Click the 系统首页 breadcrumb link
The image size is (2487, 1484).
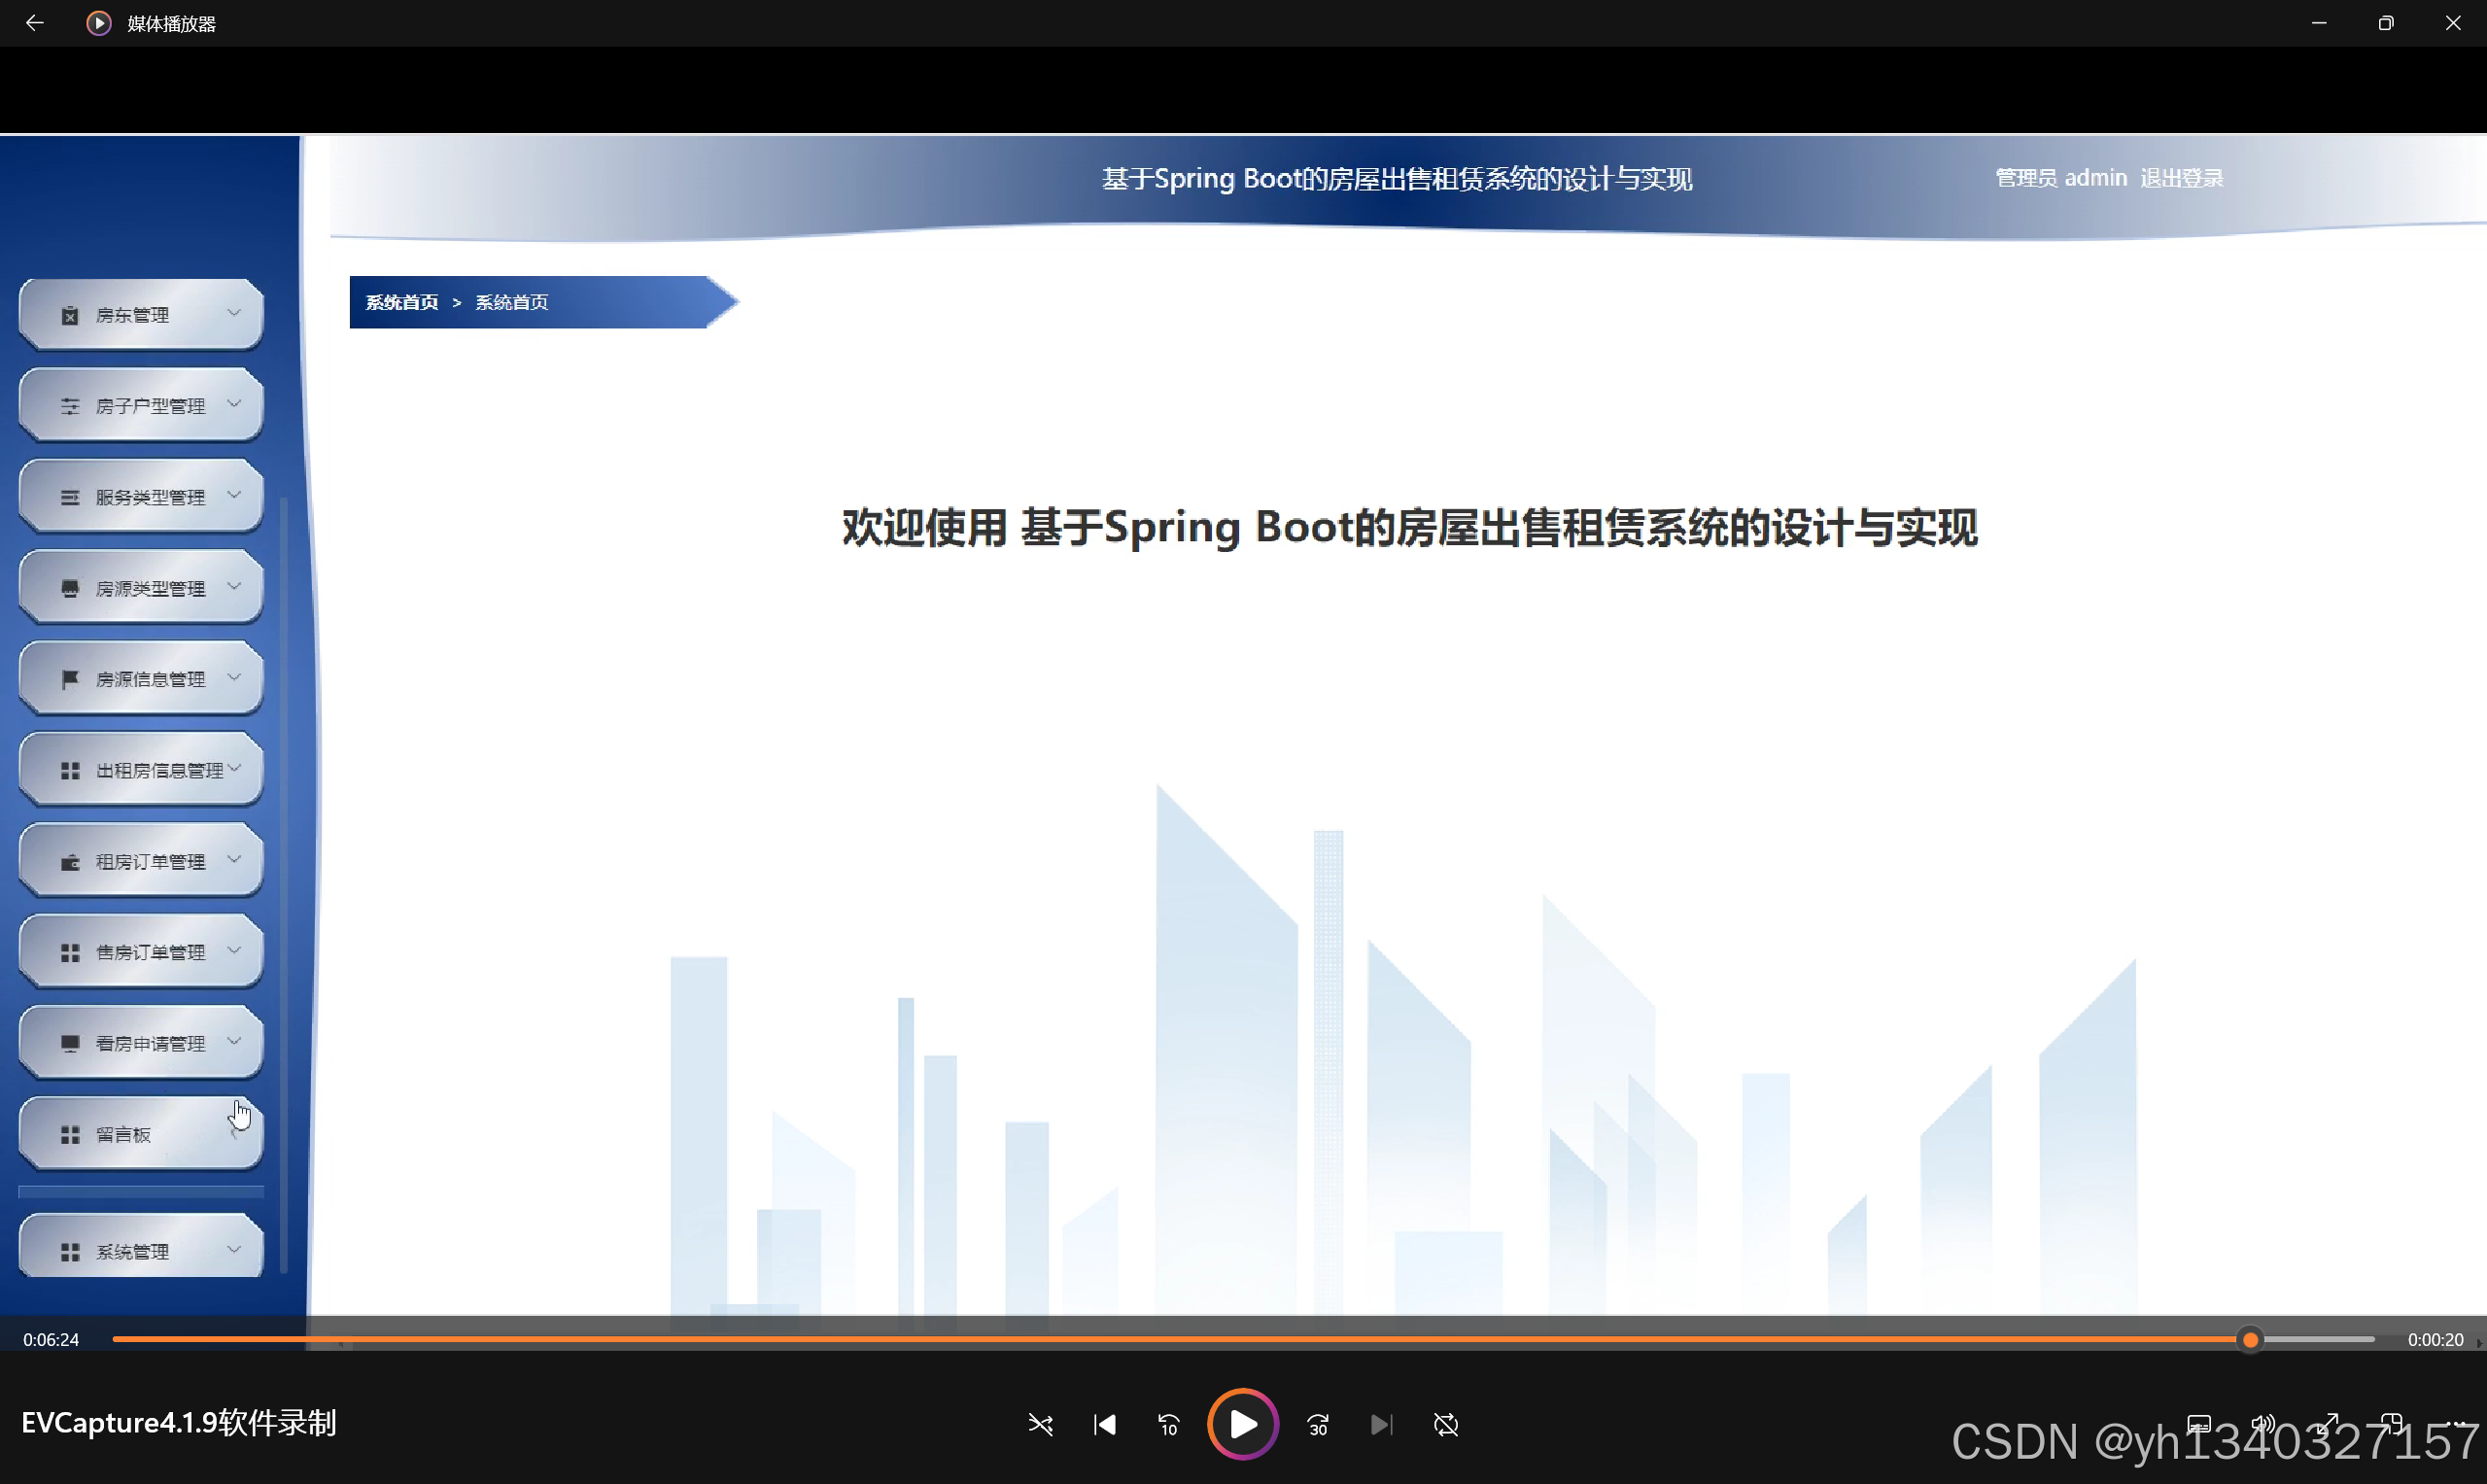pos(401,302)
